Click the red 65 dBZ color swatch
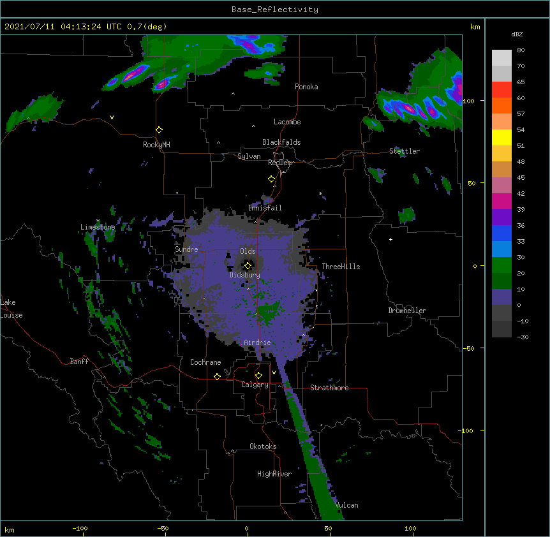The image size is (550, 537). point(502,90)
